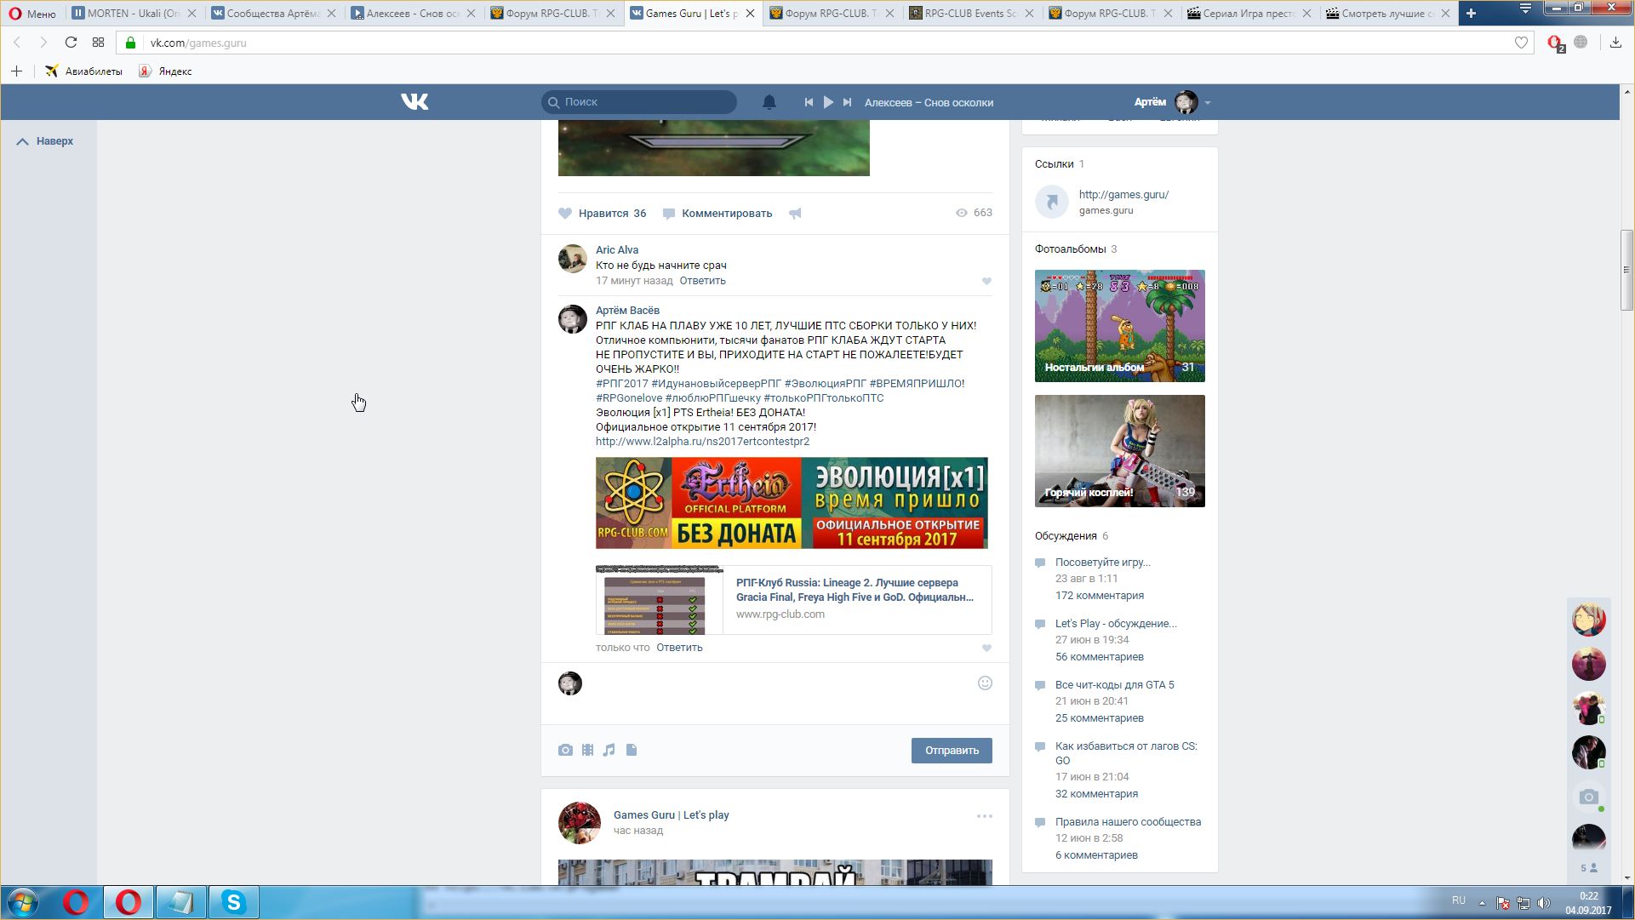Attach audio with the music note icon
This screenshot has height=920, width=1635.
609,751
